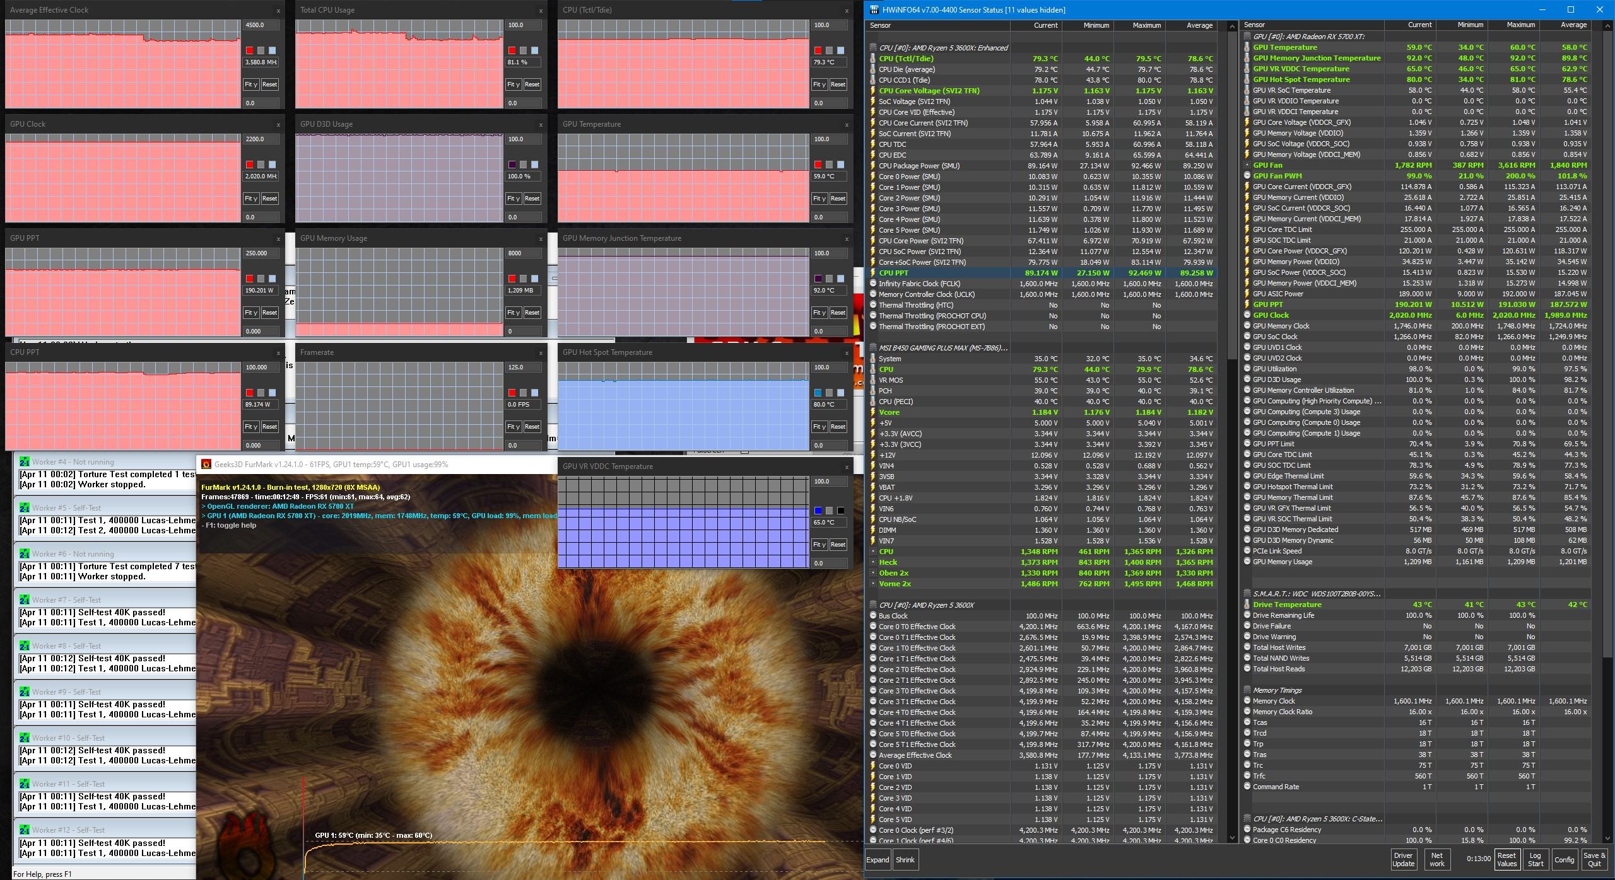Click the icon beside Tcas memory timing

pyautogui.click(x=1247, y=722)
